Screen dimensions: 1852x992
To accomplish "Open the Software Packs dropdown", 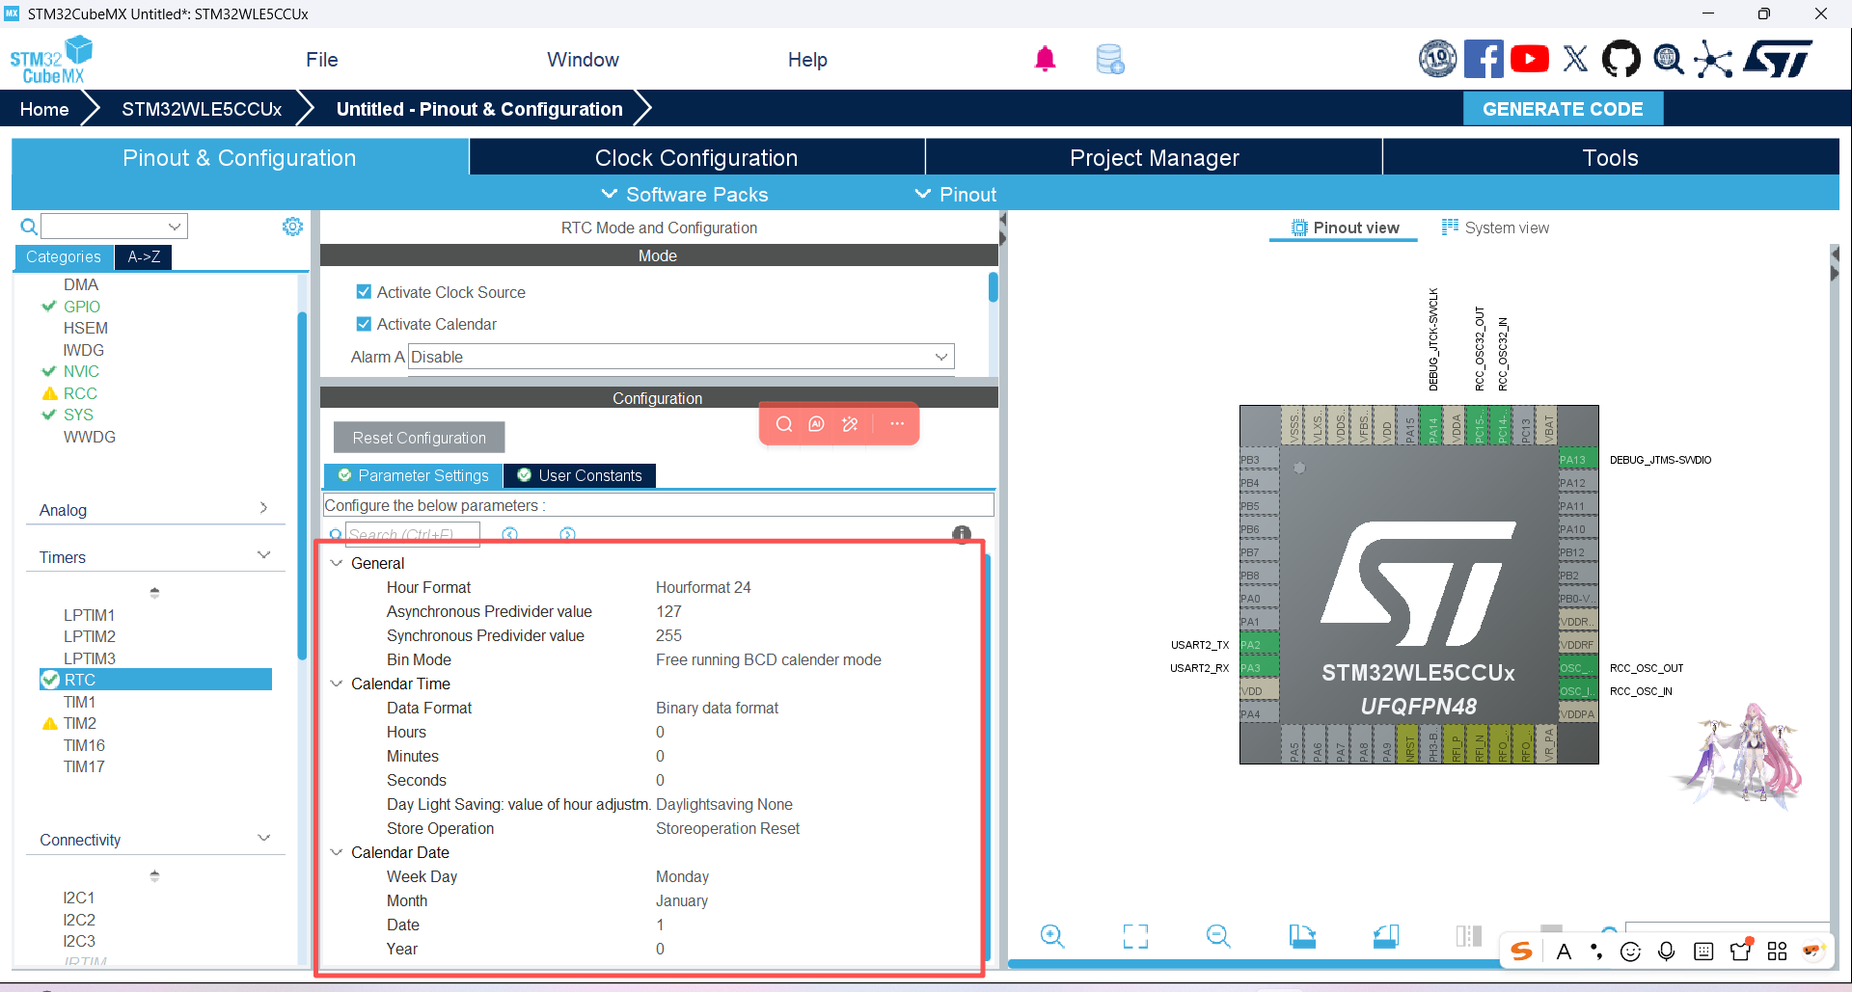I will (x=685, y=195).
